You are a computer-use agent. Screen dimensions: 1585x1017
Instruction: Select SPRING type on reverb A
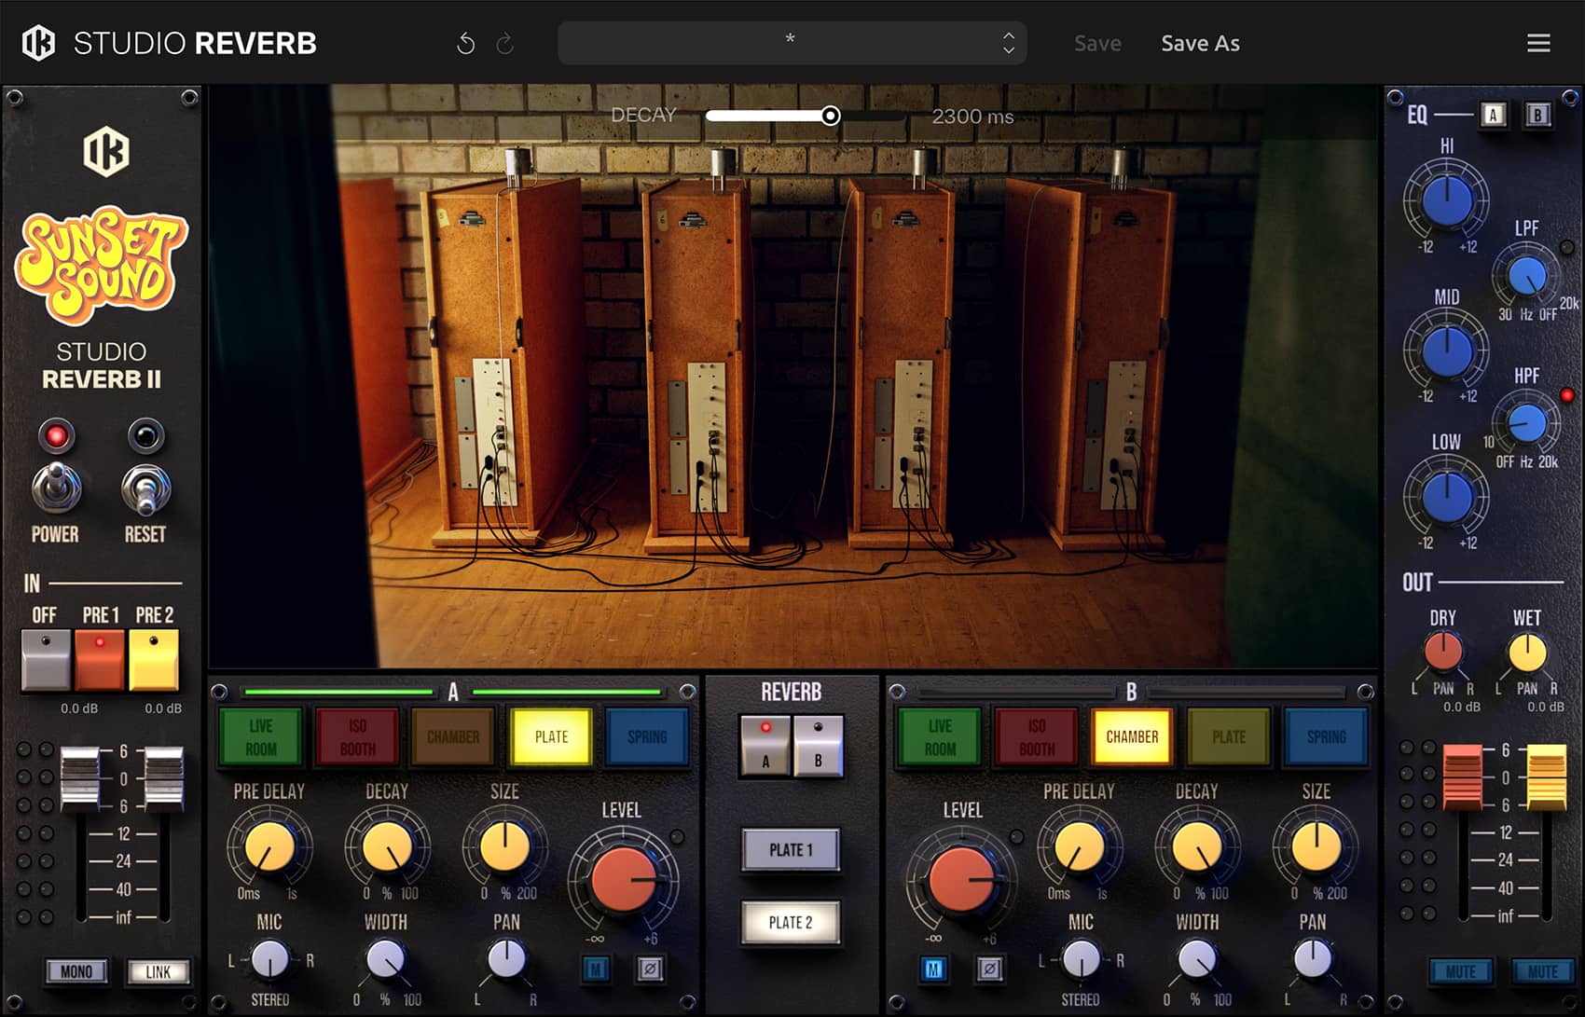click(647, 736)
